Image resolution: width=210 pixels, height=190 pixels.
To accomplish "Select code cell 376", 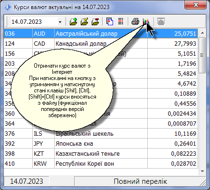I will point(18,133).
